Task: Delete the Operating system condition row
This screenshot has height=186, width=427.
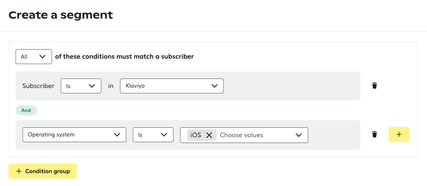Action: 374,134
